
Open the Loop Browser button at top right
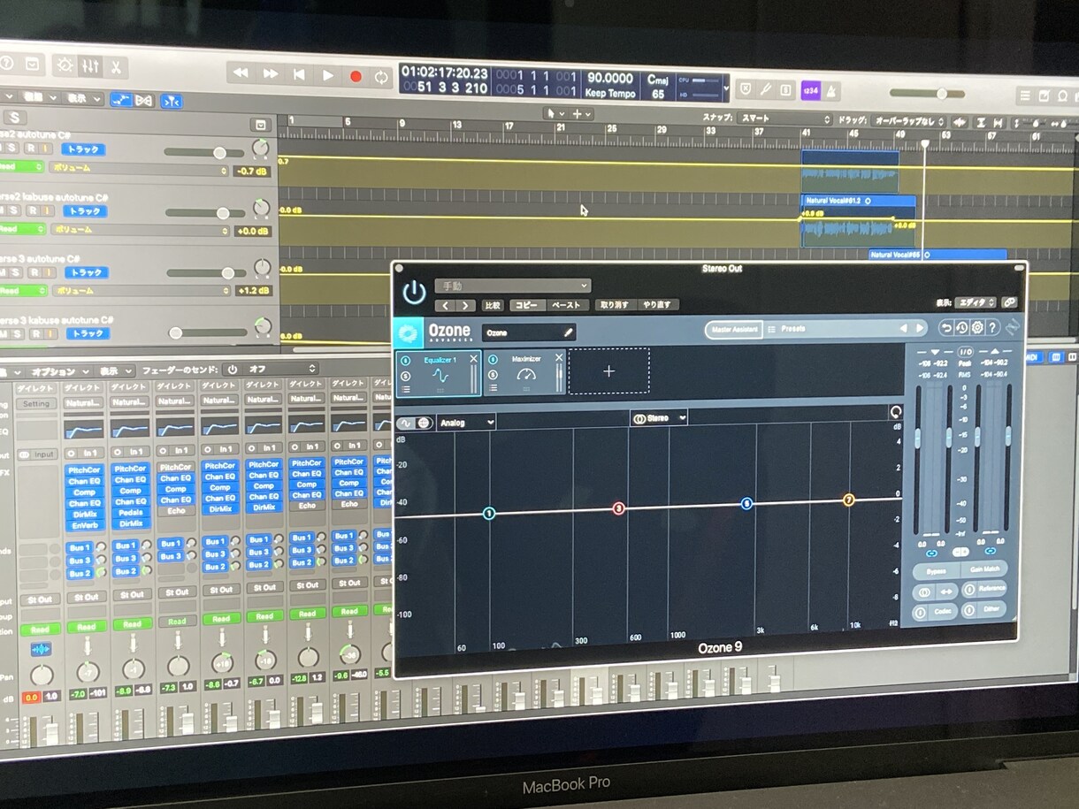pos(1063,97)
